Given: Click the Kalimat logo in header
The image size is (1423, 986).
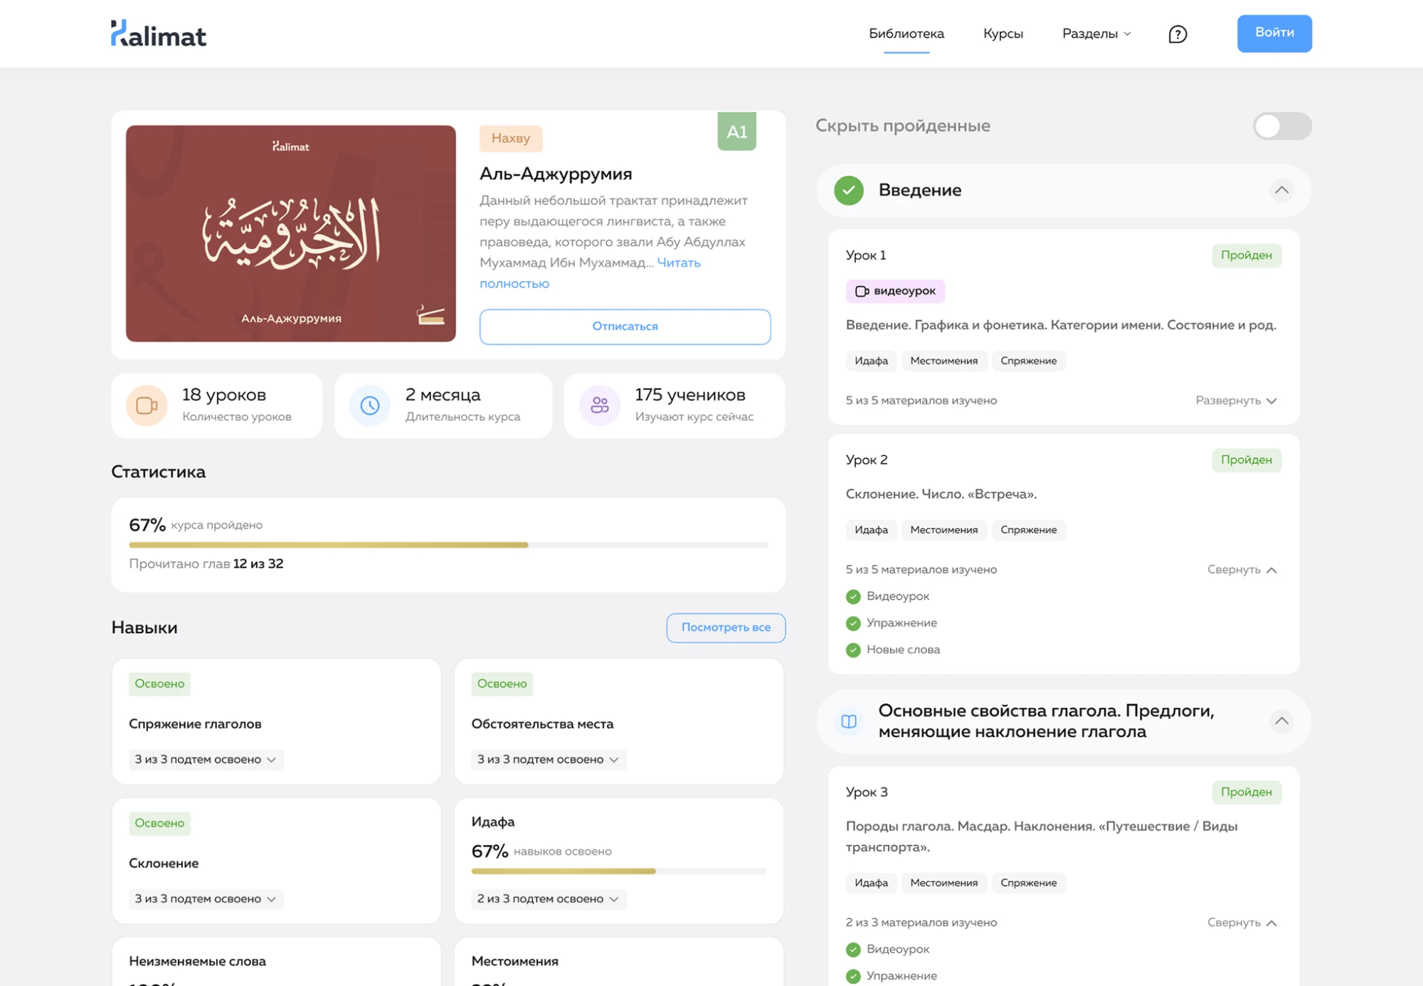Looking at the screenshot, I should [159, 33].
